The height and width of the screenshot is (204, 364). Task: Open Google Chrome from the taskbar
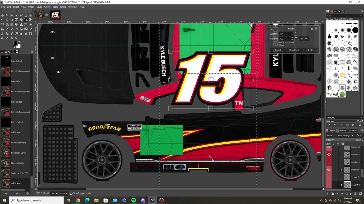coord(78,200)
